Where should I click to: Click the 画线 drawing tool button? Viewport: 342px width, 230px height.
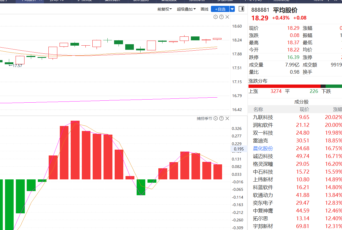205,9
